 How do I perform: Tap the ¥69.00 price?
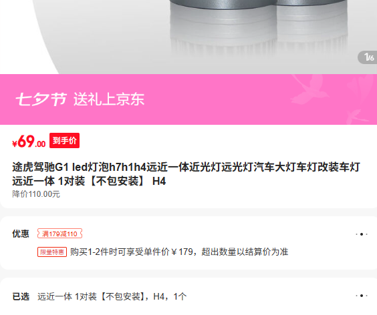[29, 141]
